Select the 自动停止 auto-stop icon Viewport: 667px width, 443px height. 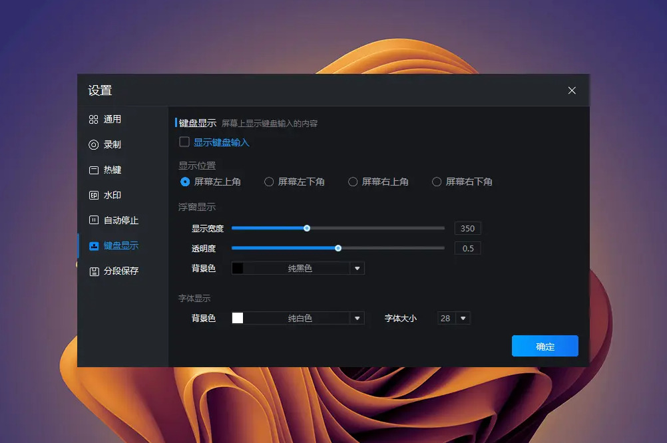click(94, 220)
